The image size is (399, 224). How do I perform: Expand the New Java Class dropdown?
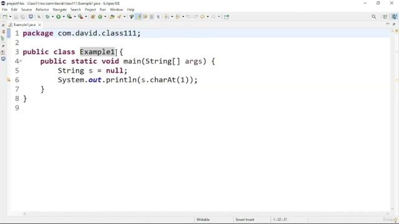pos(105,17)
